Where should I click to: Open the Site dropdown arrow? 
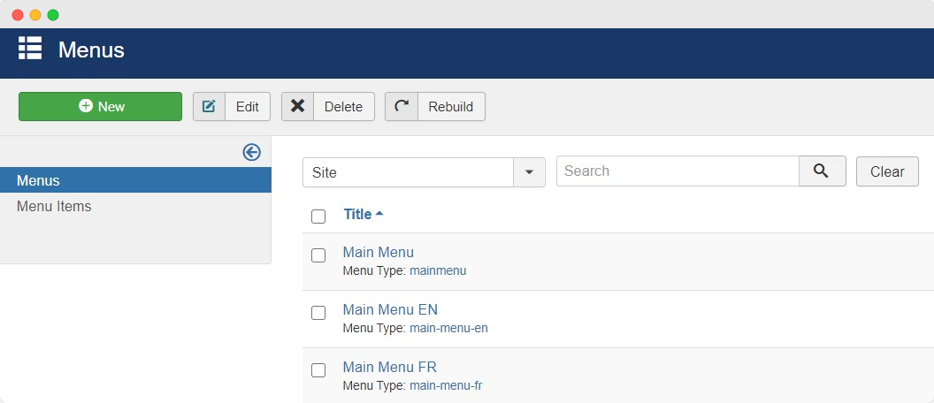529,172
